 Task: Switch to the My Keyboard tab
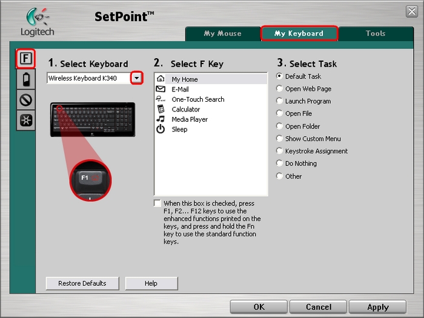click(299, 33)
